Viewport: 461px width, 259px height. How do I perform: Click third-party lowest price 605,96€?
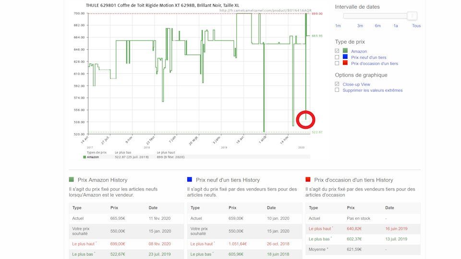point(236,254)
